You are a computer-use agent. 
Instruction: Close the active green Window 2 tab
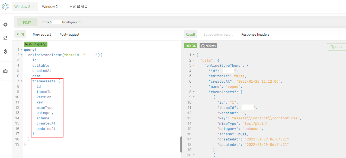[33, 7]
